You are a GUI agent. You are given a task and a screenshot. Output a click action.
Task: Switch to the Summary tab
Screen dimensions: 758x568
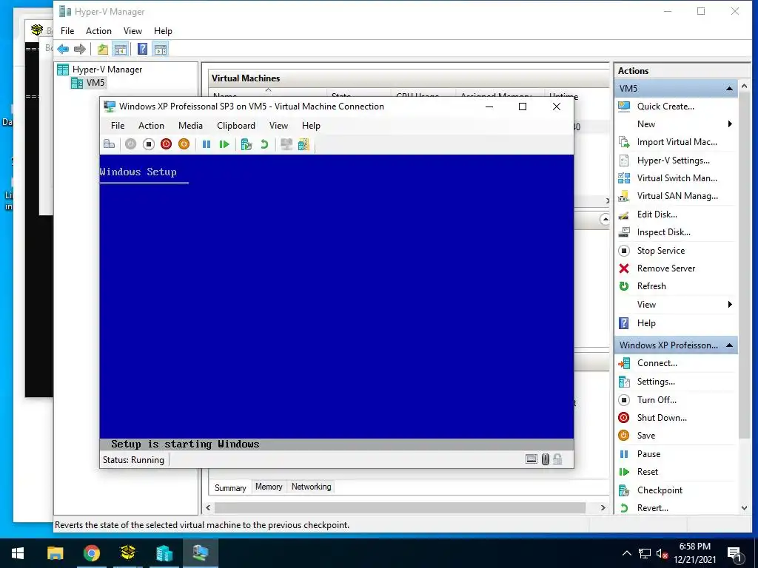(230, 487)
